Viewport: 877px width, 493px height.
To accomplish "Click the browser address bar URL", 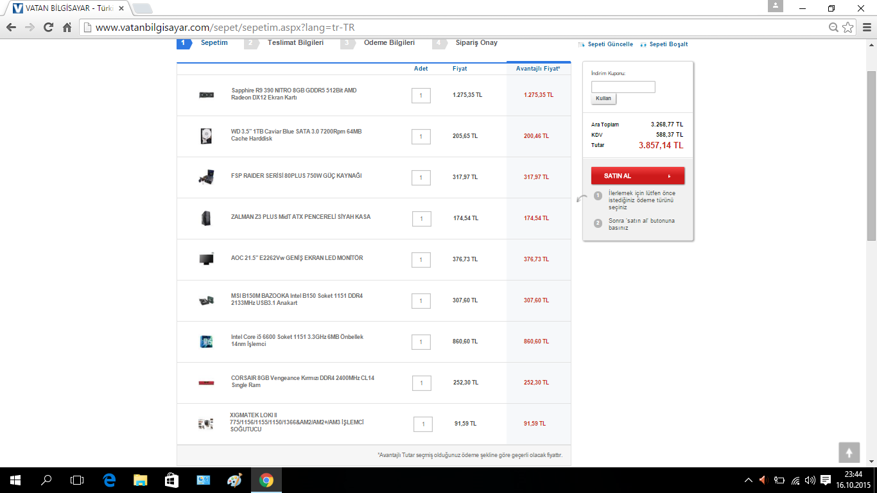I will pyautogui.click(x=225, y=28).
